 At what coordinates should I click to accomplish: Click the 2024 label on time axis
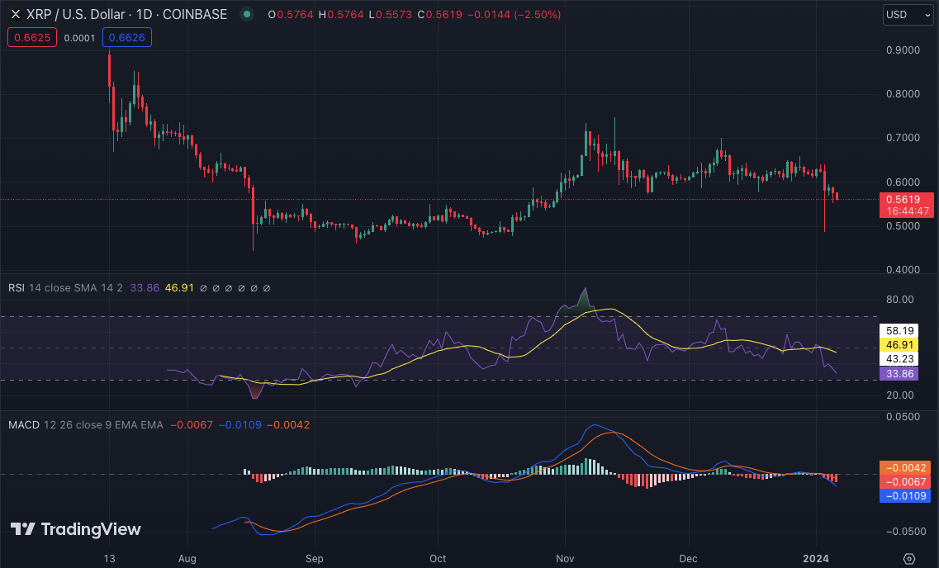tap(814, 558)
